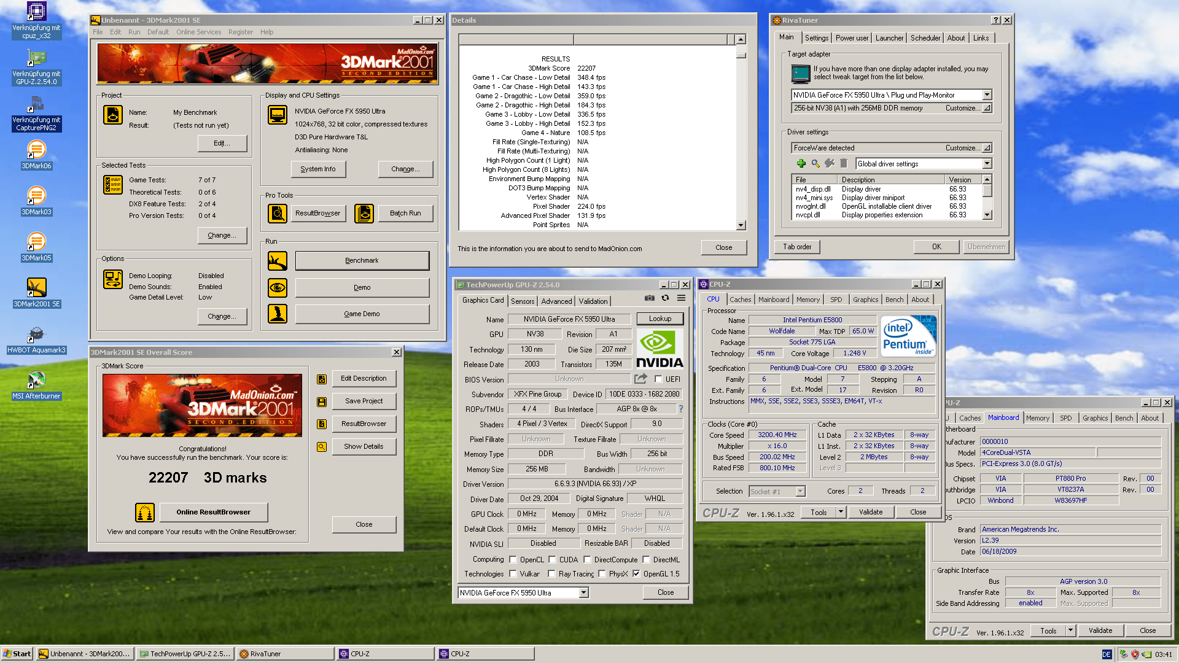Switch to the Power user tab in RivaTuner
This screenshot has width=1179, height=663.
coord(852,38)
